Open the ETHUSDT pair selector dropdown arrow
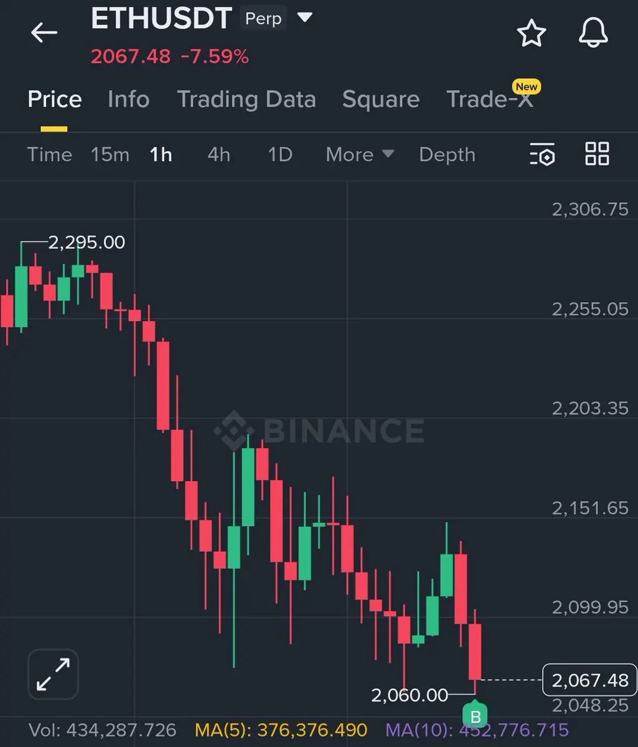The height and width of the screenshot is (747, 638). pyautogui.click(x=304, y=17)
